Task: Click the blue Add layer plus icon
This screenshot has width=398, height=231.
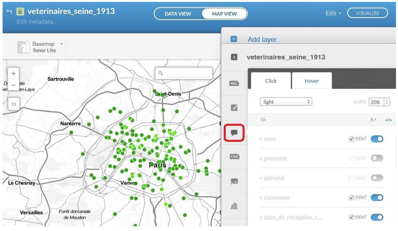Action: click(234, 39)
